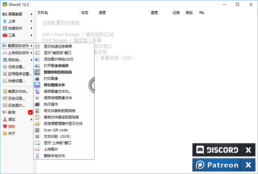Click the 删除本地文件 recycle icon

click(x=37, y=156)
